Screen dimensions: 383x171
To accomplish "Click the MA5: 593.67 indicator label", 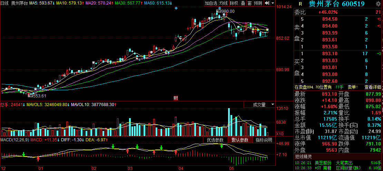I will (x=42, y=3).
